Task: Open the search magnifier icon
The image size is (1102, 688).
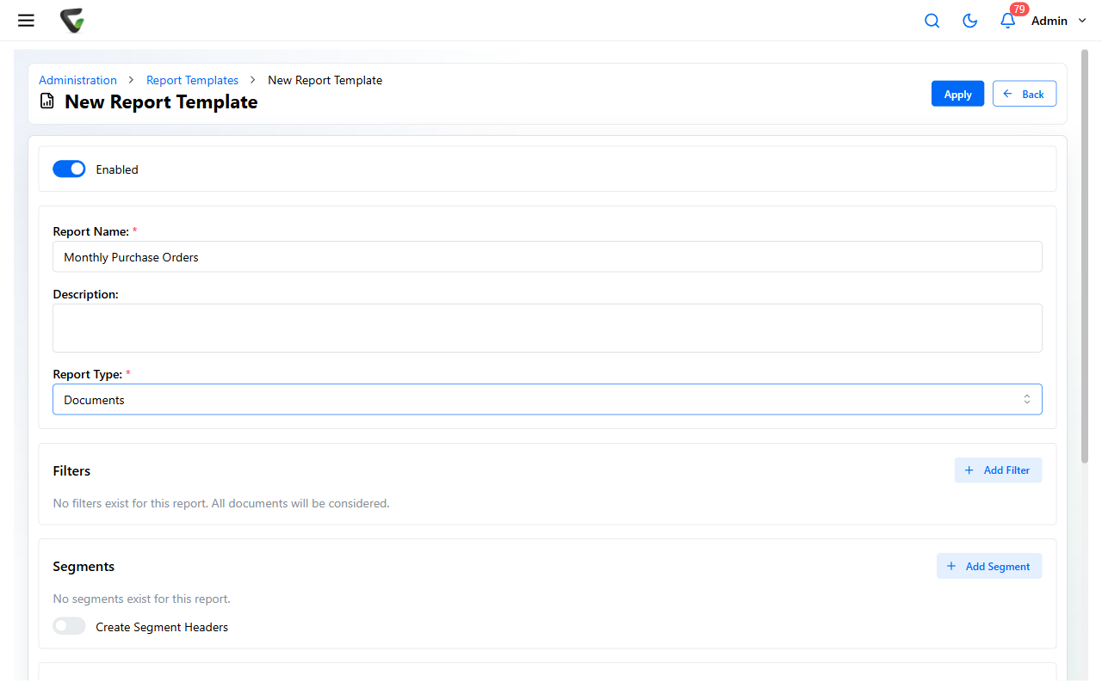Action: [x=932, y=21]
